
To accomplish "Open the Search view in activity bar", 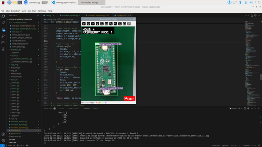I will tap(3, 23).
